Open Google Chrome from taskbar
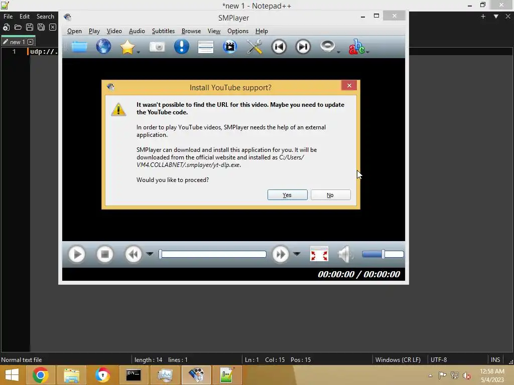The image size is (514, 385). [x=41, y=375]
